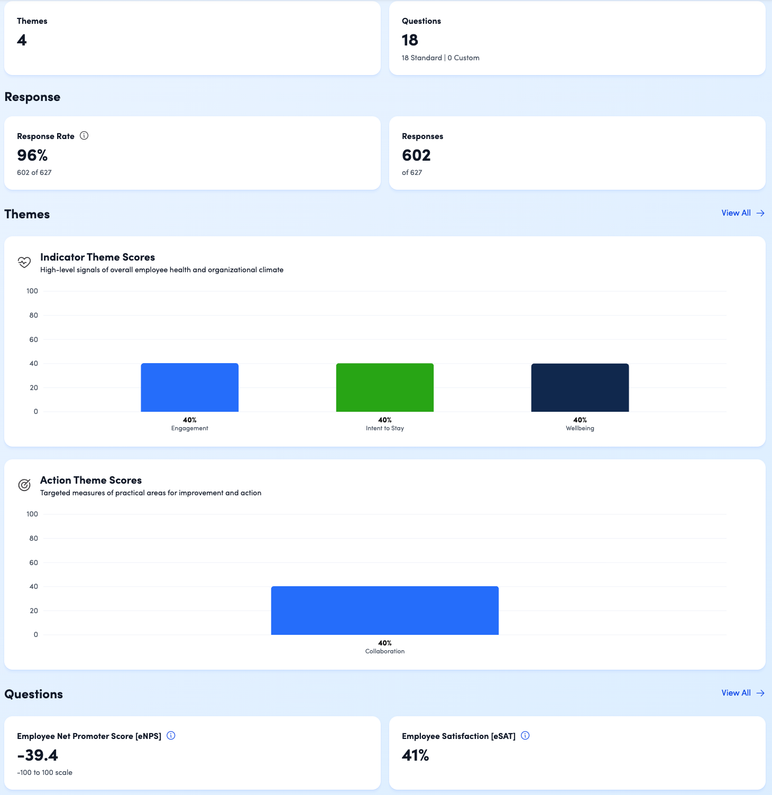This screenshot has height=795, width=772.
Task: Click the heart icon beside Indicator Theme Scores
Action: point(24,262)
